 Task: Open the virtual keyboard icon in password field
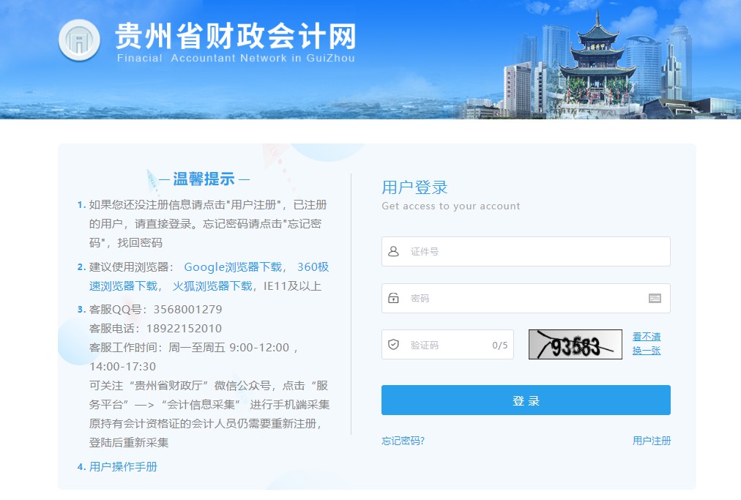(655, 298)
